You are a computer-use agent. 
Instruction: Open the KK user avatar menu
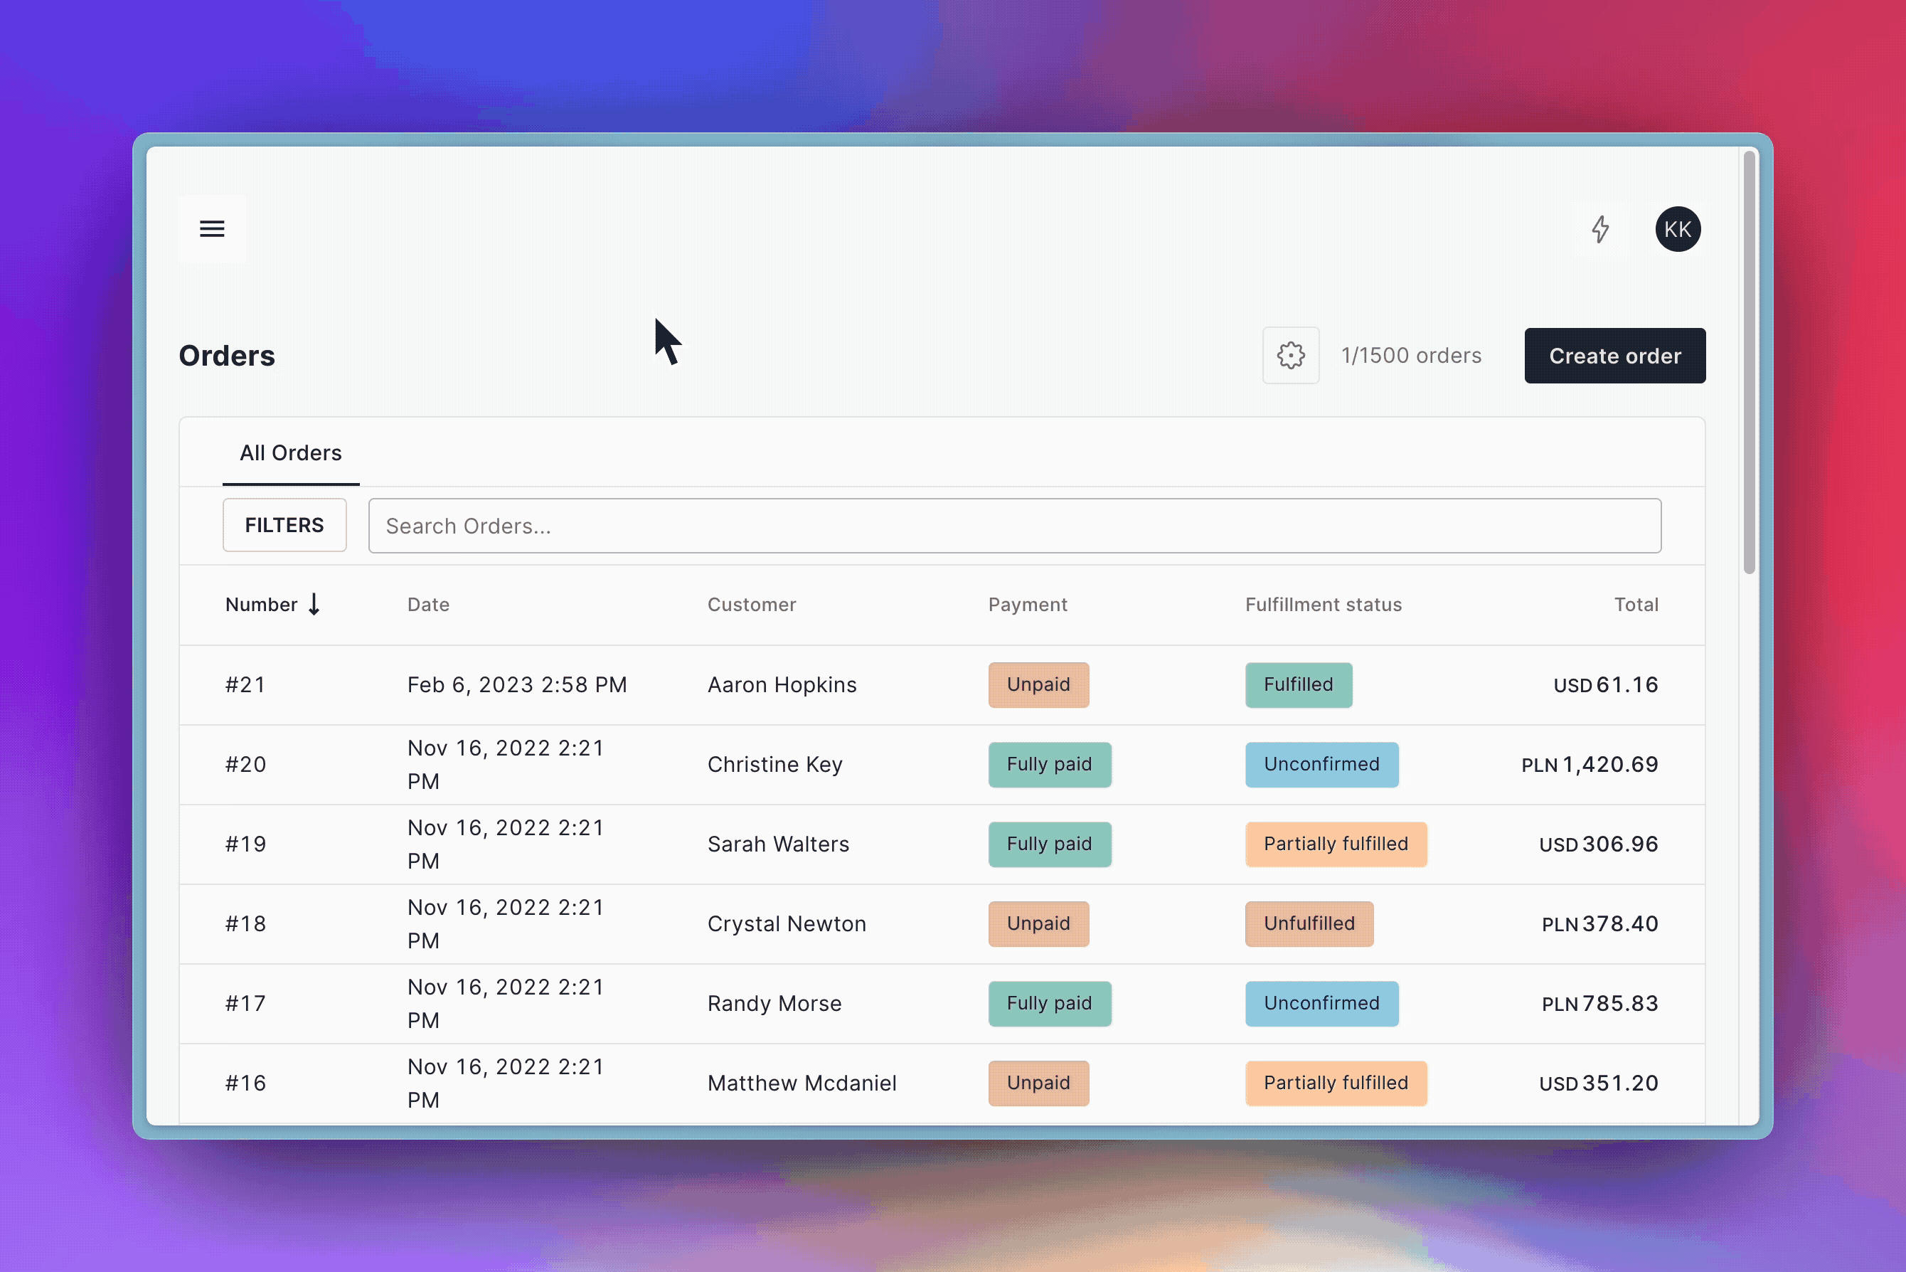(1677, 229)
